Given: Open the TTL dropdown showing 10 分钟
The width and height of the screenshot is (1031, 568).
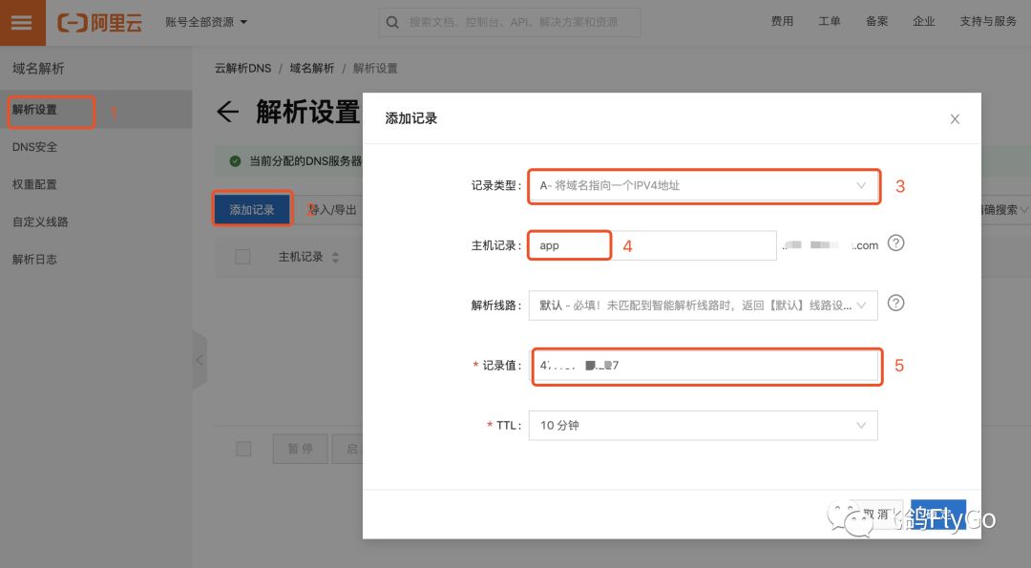Looking at the screenshot, I should [704, 425].
